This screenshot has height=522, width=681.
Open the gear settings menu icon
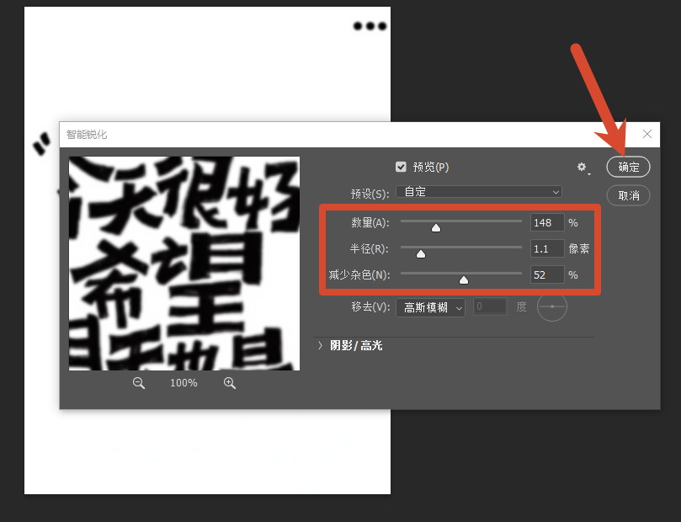tap(582, 168)
